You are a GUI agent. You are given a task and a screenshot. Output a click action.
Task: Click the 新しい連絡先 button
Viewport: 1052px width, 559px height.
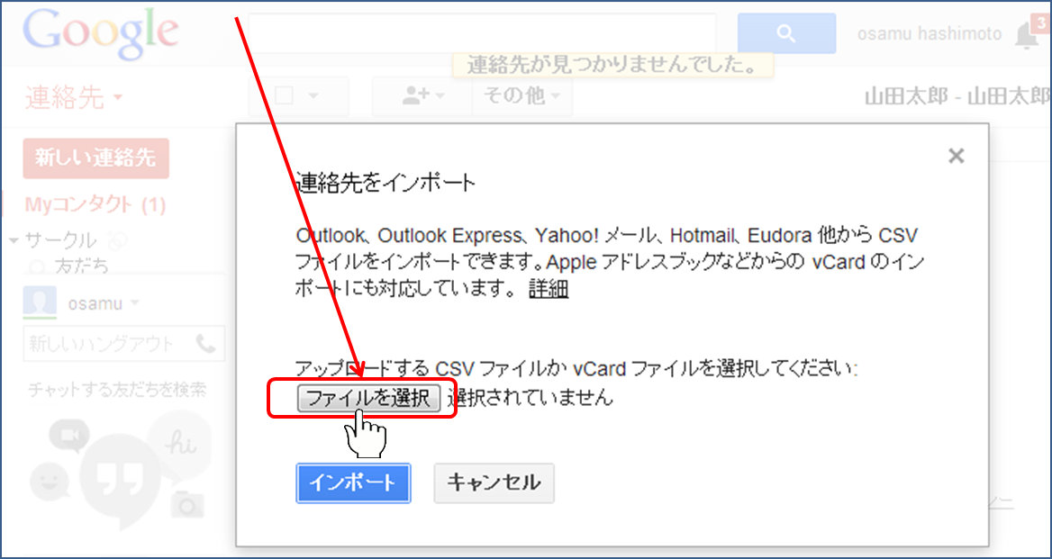pos(95,158)
